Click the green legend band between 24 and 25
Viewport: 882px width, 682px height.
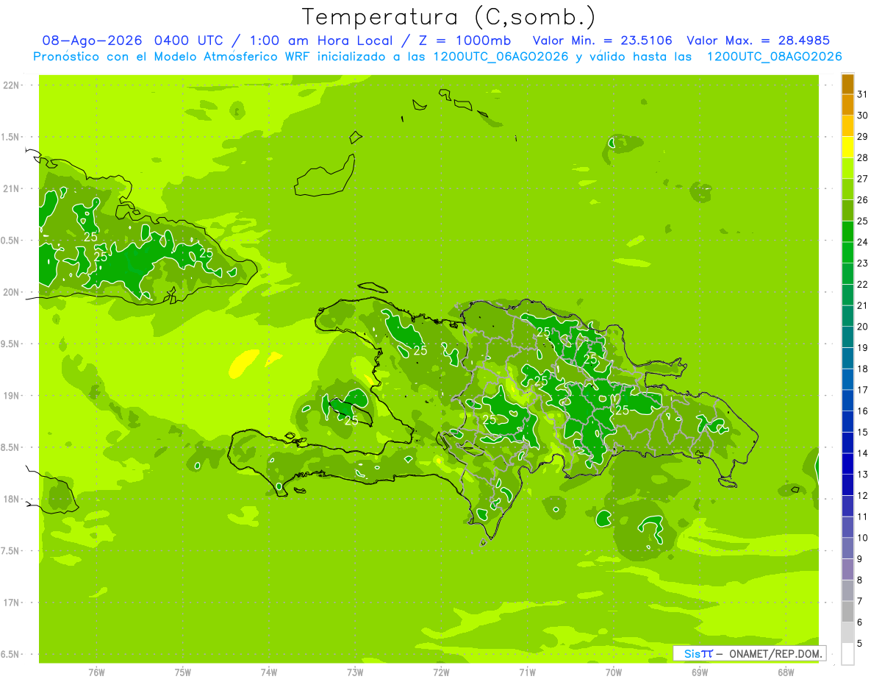[x=847, y=232]
